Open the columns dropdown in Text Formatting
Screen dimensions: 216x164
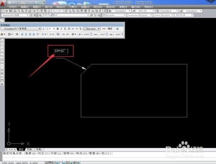3,35
